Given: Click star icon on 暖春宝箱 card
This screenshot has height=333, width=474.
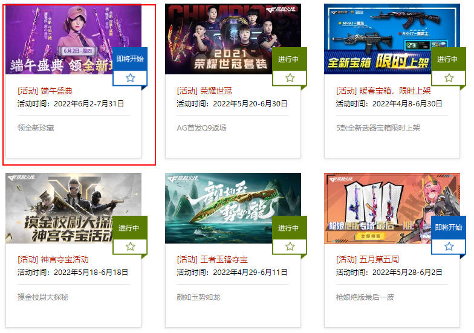Looking at the screenshot, I should pyautogui.click(x=449, y=78).
